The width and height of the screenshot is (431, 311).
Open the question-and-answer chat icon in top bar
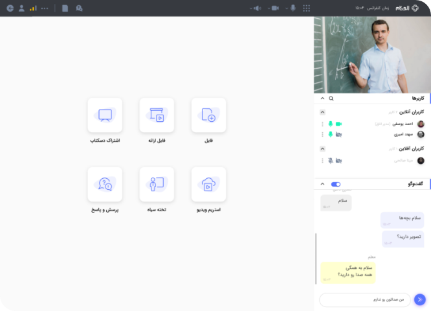tap(79, 8)
